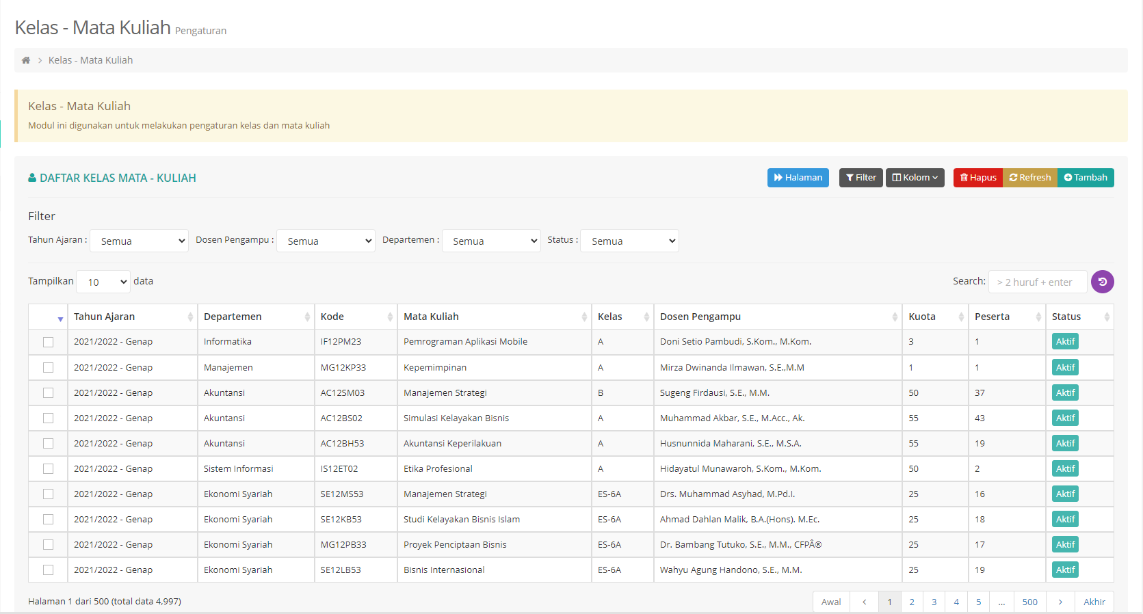This screenshot has width=1143, height=614.
Task: Select the SE12MS53 row checkbox
Action: [48, 494]
